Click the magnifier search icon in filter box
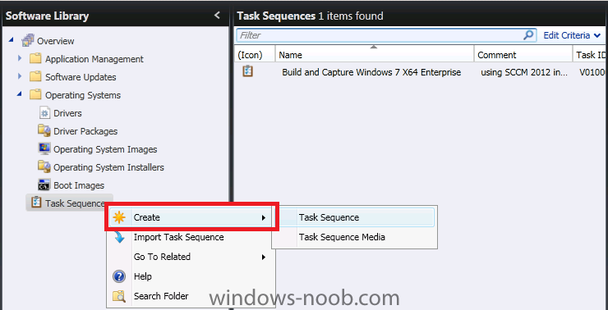 click(x=528, y=35)
